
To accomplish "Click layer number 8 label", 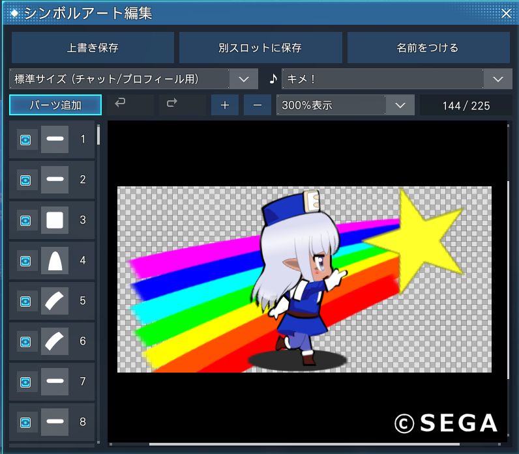I will (x=83, y=422).
